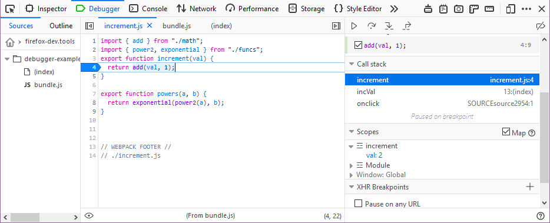Click the home root icon in sources

point(10,42)
